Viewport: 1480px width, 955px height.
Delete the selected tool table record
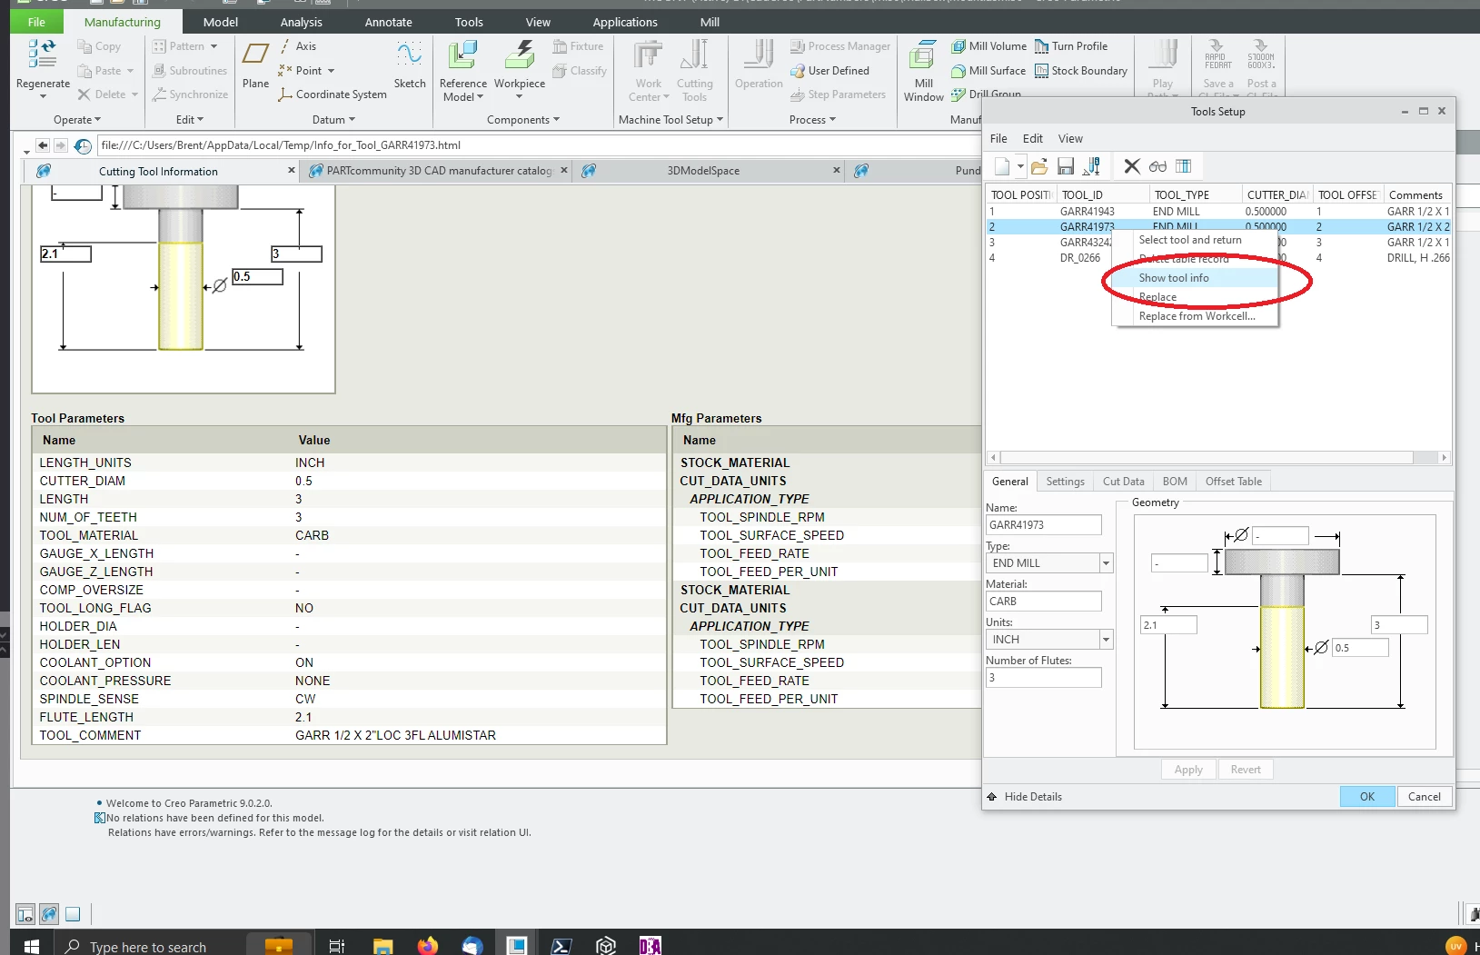pyautogui.click(x=1131, y=166)
